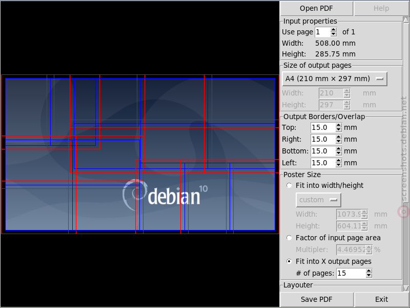410x308 pixels.
Task: Click the '# of pages:' label text
Action: point(315,273)
